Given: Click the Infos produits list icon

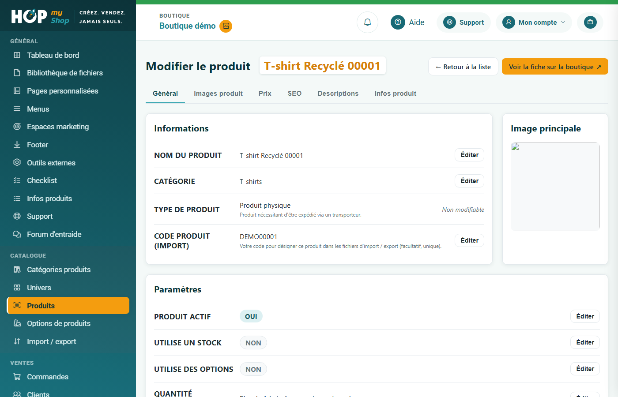Looking at the screenshot, I should (x=17, y=198).
